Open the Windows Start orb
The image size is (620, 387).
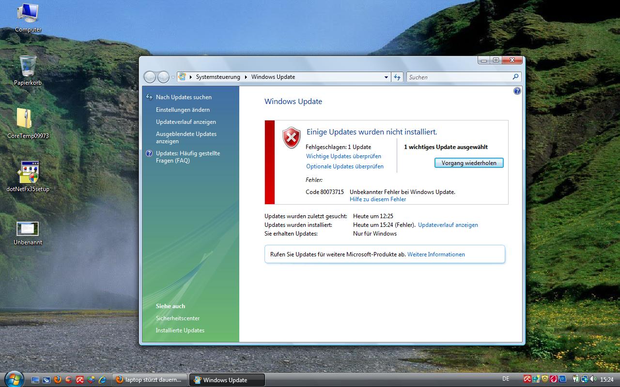pyautogui.click(x=14, y=379)
